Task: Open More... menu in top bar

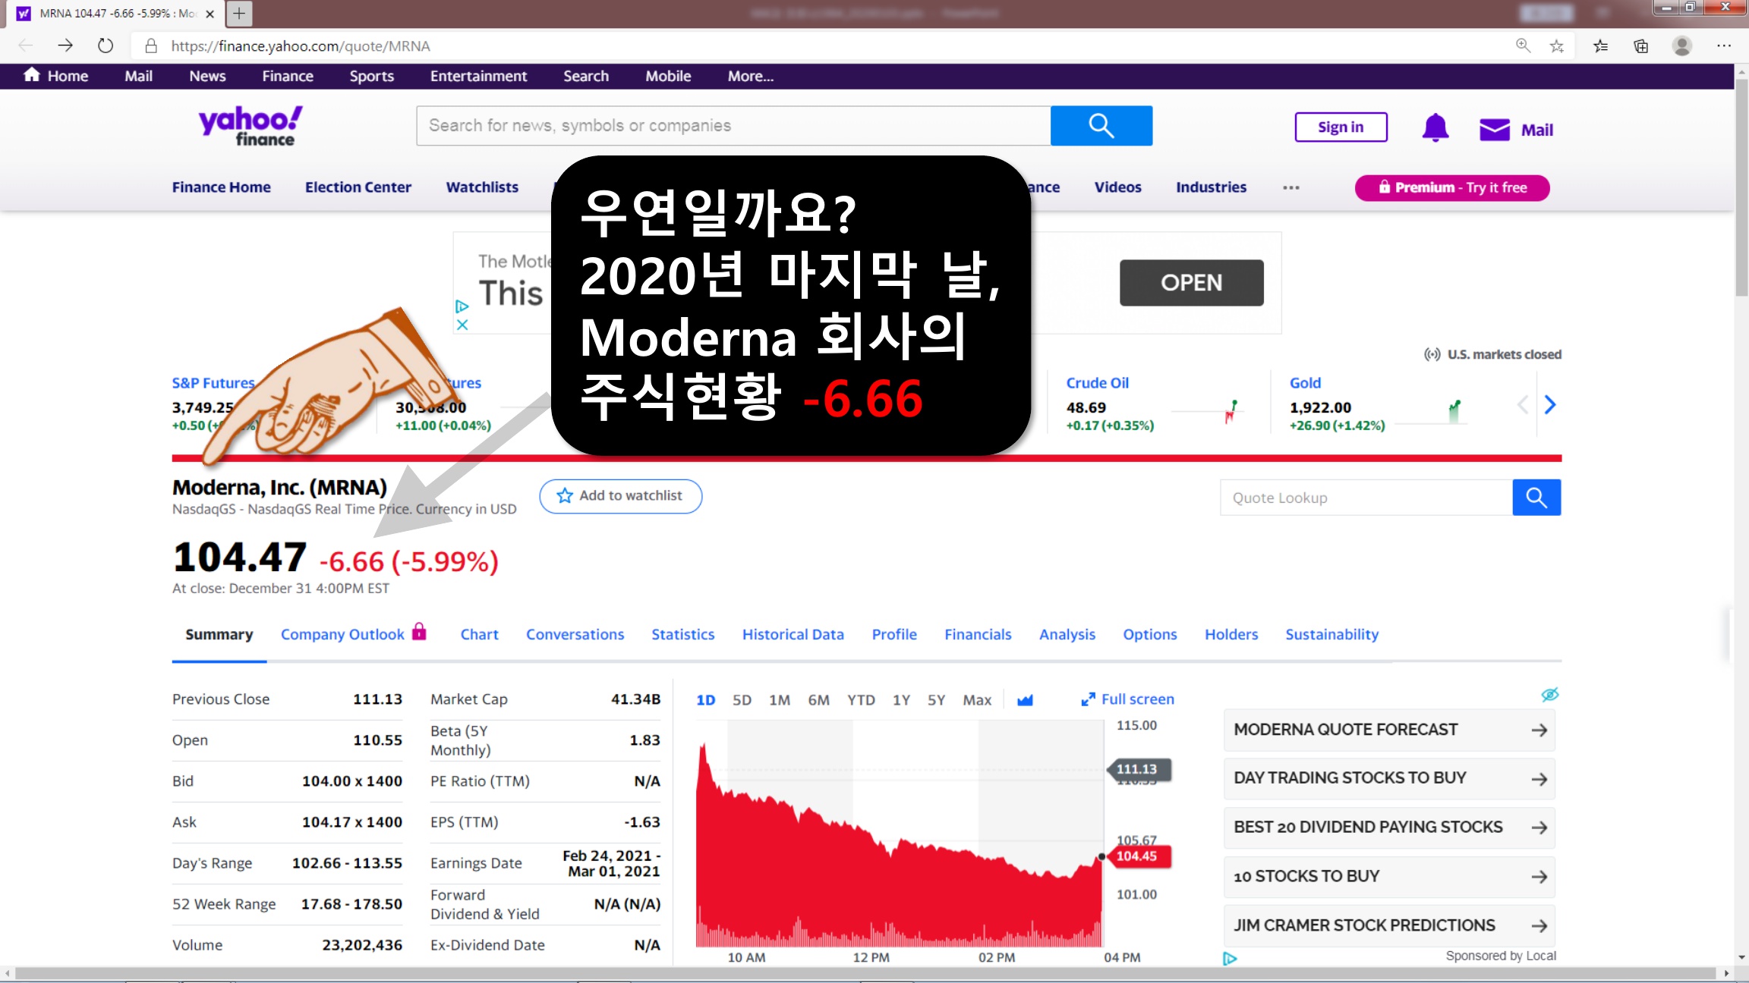Action: [750, 76]
